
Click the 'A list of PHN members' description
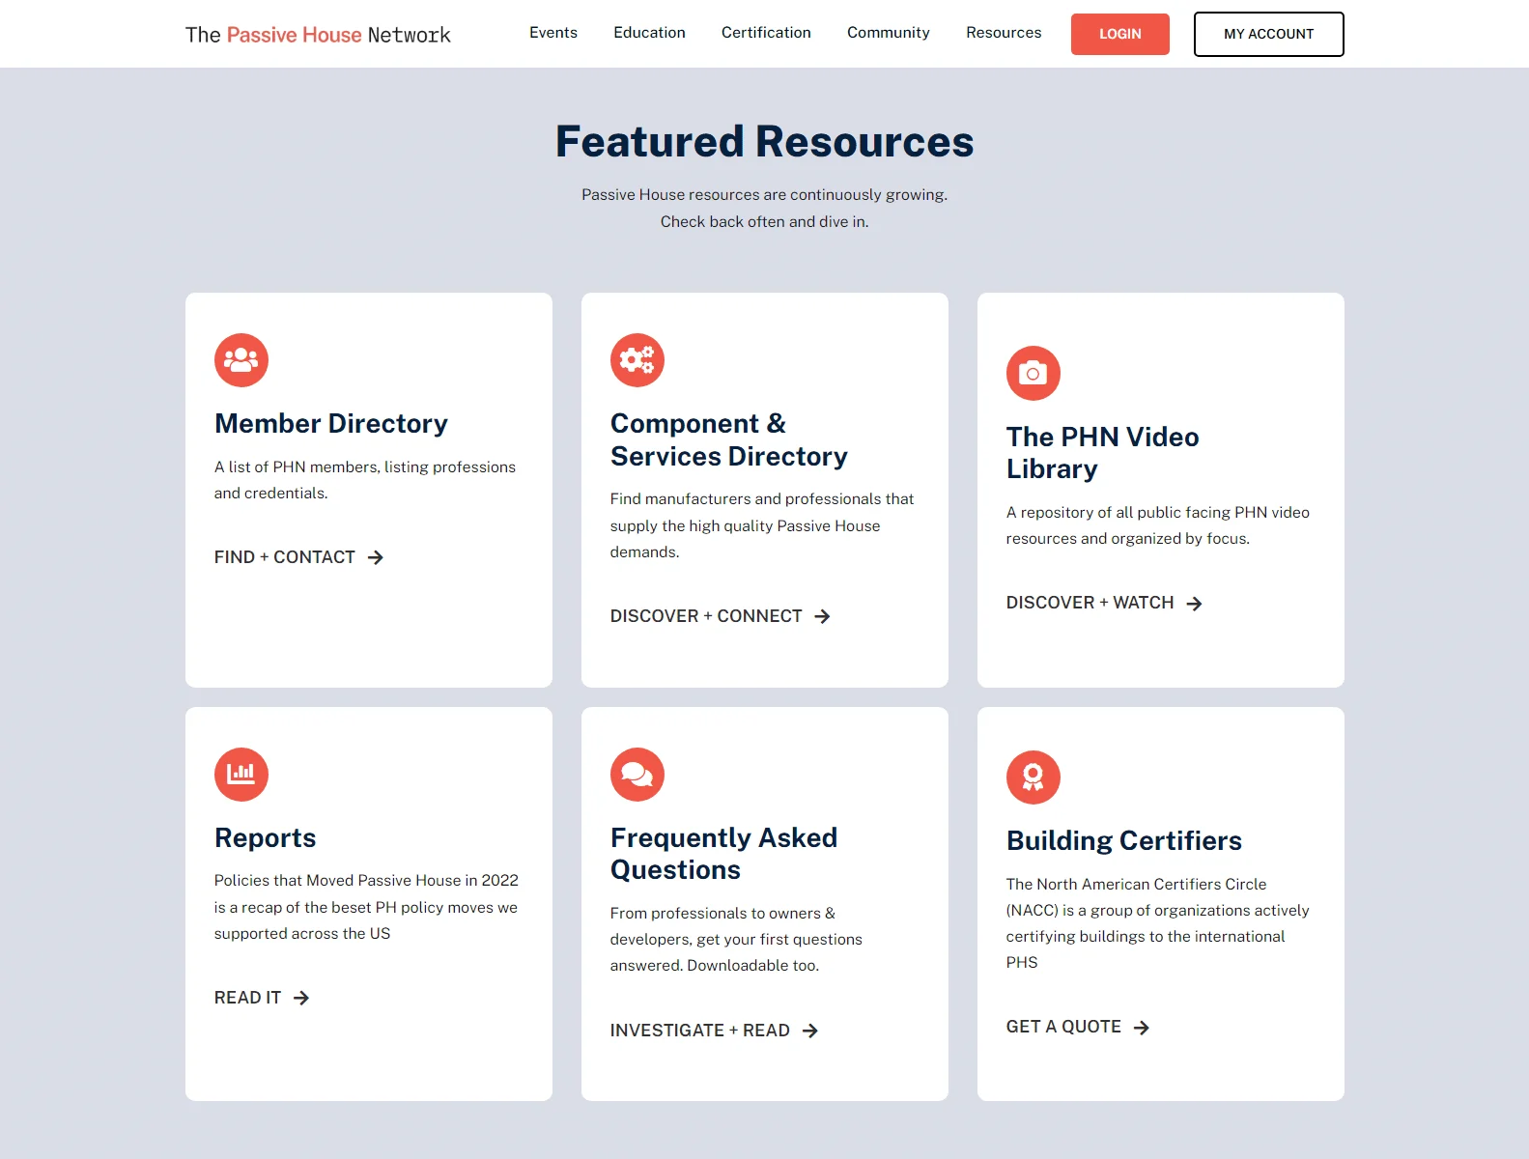(365, 480)
